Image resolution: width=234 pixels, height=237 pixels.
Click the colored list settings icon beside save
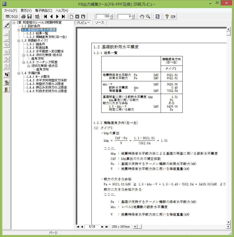click(x=37, y=17)
